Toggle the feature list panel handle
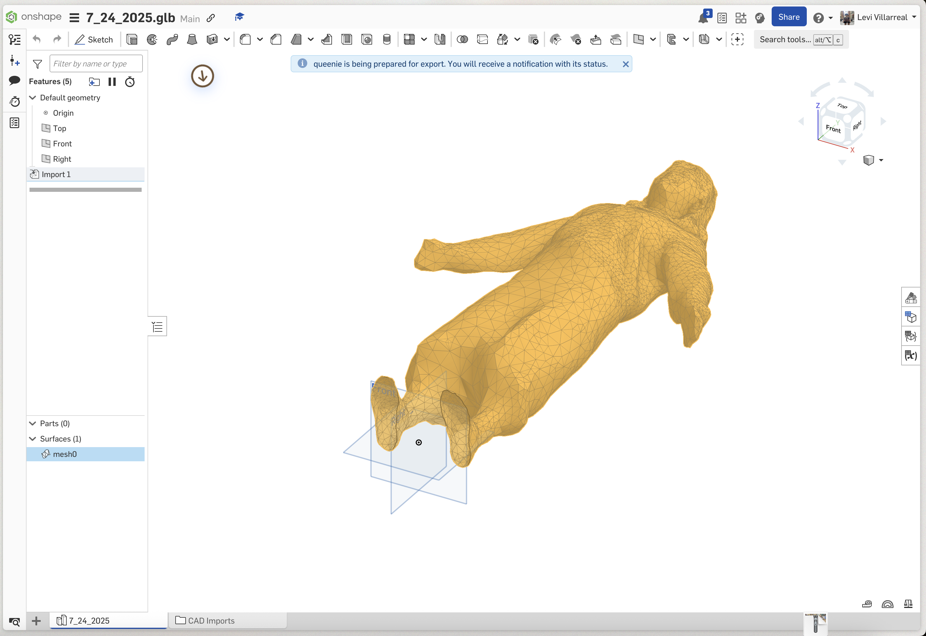 tap(157, 327)
